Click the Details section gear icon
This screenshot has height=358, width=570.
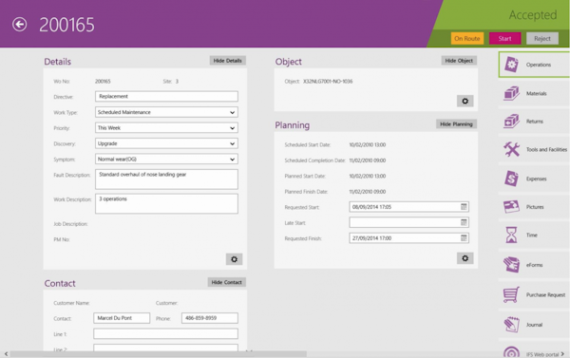pyautogui.click(x=234, y=259)
